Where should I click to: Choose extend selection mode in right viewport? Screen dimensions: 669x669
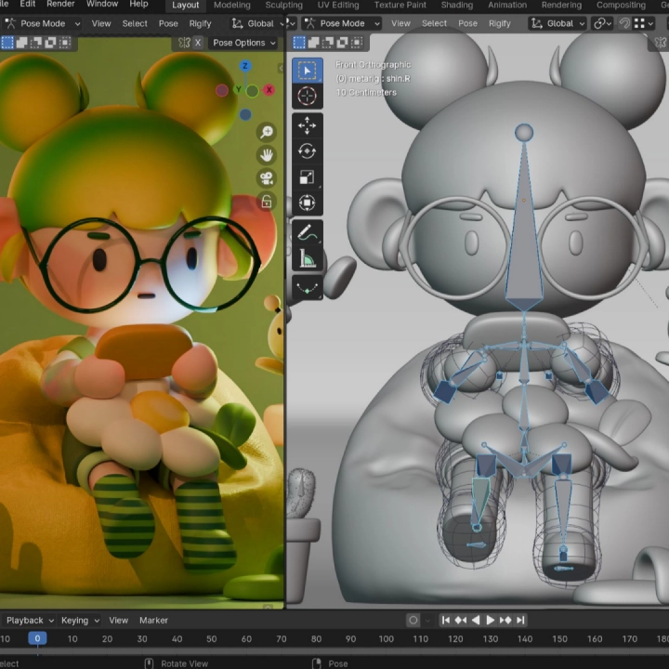[314, 42]
